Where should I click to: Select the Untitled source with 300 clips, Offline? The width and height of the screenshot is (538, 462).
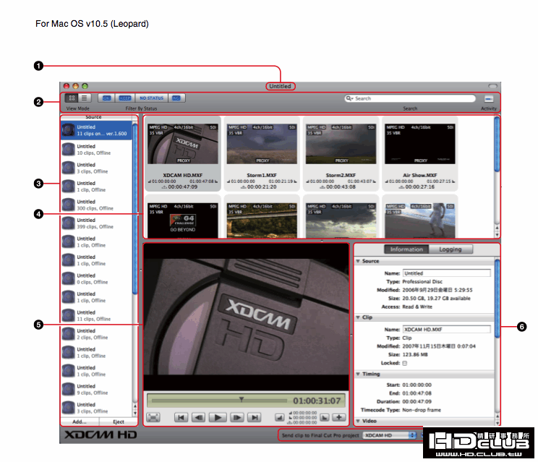pos(96,205)
